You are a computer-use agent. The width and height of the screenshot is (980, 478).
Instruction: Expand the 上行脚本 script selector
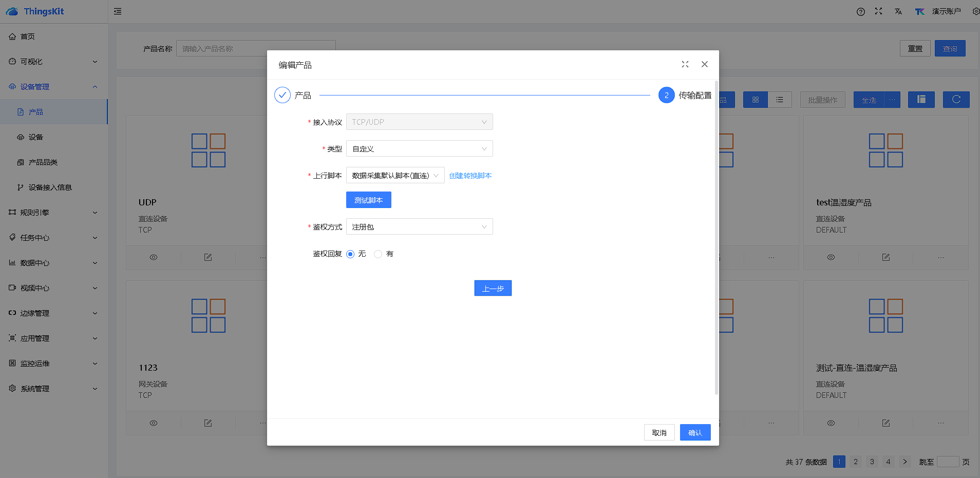395,176
